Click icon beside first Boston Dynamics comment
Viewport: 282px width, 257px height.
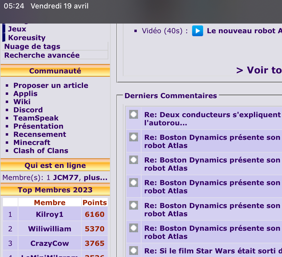pos(133,137)
